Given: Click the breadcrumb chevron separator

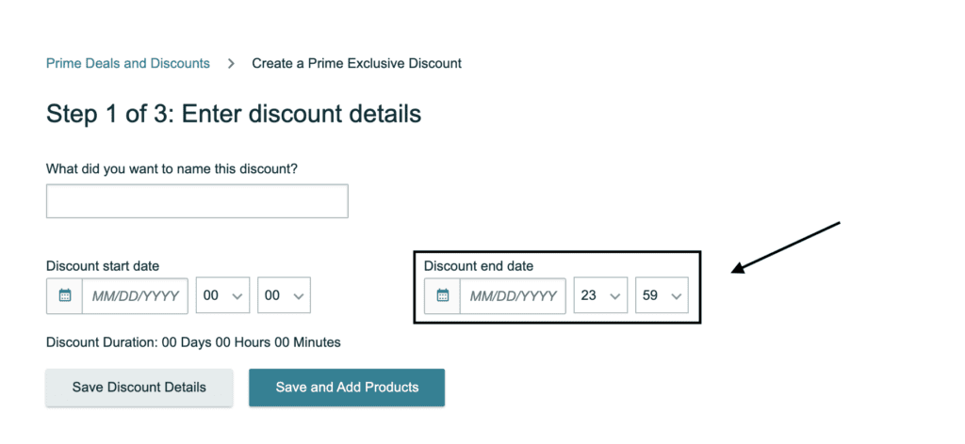Looking at the screenshot, I should pyautogui.click(x=232, y=63).
